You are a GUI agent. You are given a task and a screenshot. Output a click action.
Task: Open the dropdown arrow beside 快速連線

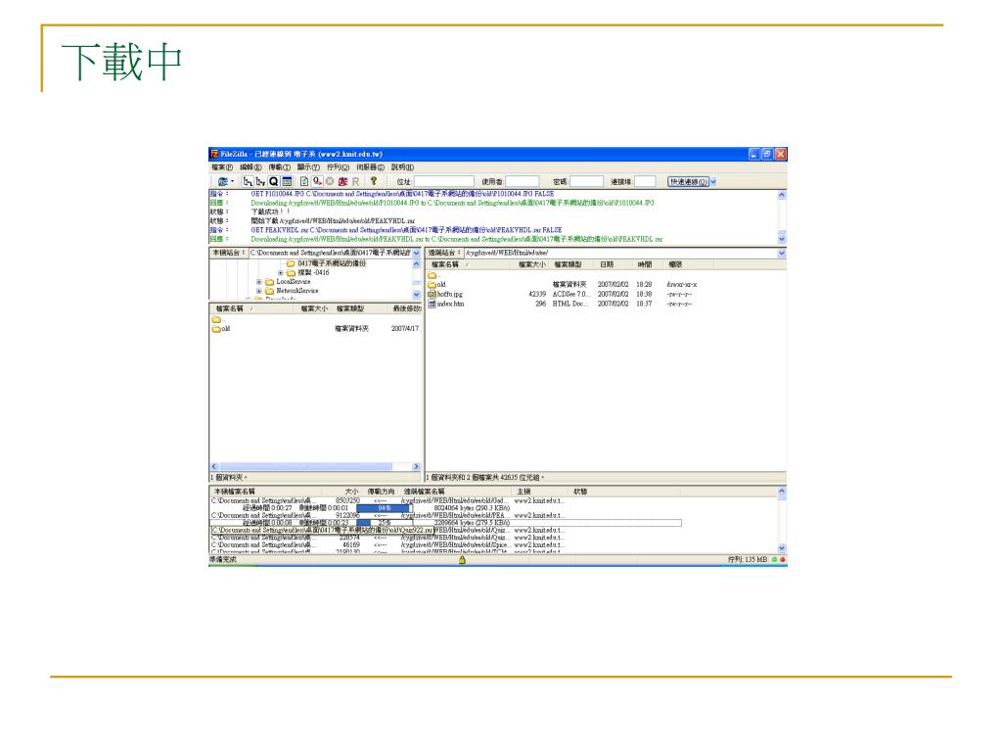713,181
